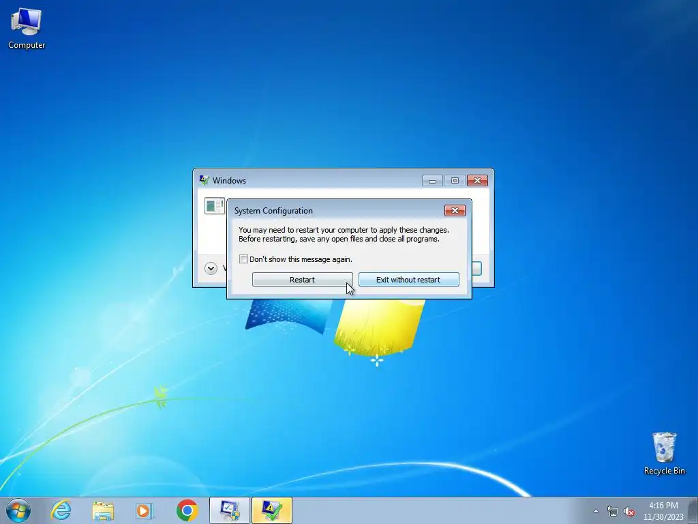Open the Recycle Bin desktop icon
Image resolution: width=698 pixels, height=524 pixels.
tap(664, 454)
